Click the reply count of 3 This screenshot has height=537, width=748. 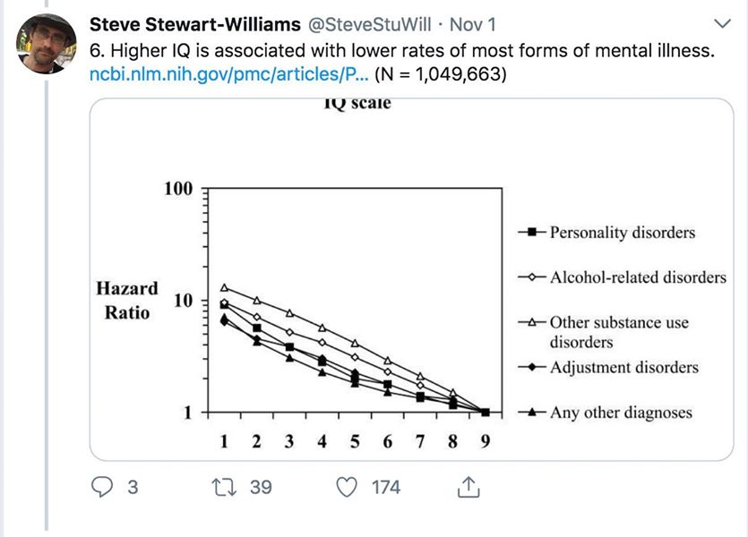[x=133, y=488]
